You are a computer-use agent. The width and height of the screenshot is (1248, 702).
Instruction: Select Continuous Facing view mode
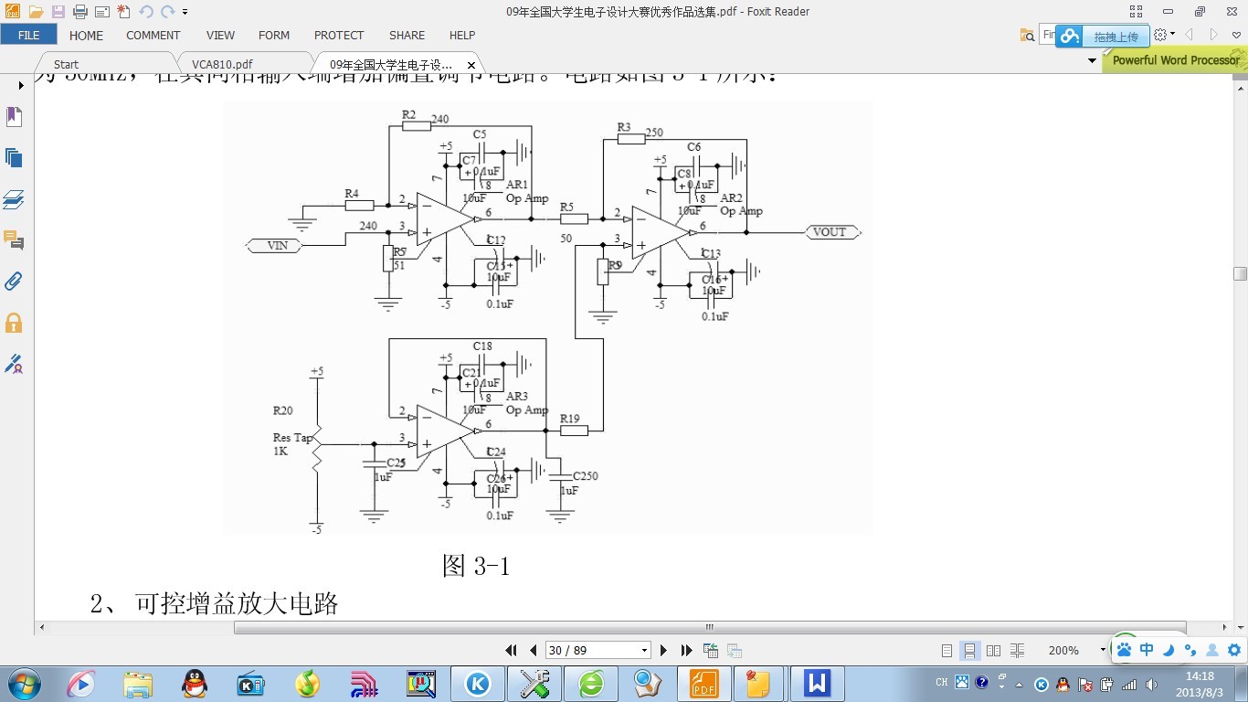coord(1017,651)
